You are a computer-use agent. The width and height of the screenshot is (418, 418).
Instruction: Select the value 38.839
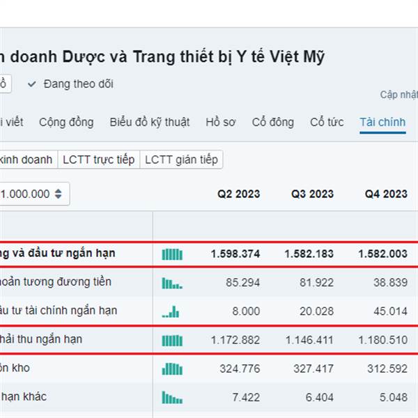391,283
